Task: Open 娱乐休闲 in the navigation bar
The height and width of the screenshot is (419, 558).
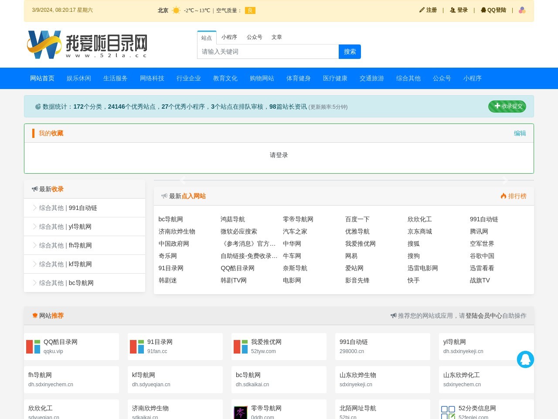Action: (x=79, y=78)
